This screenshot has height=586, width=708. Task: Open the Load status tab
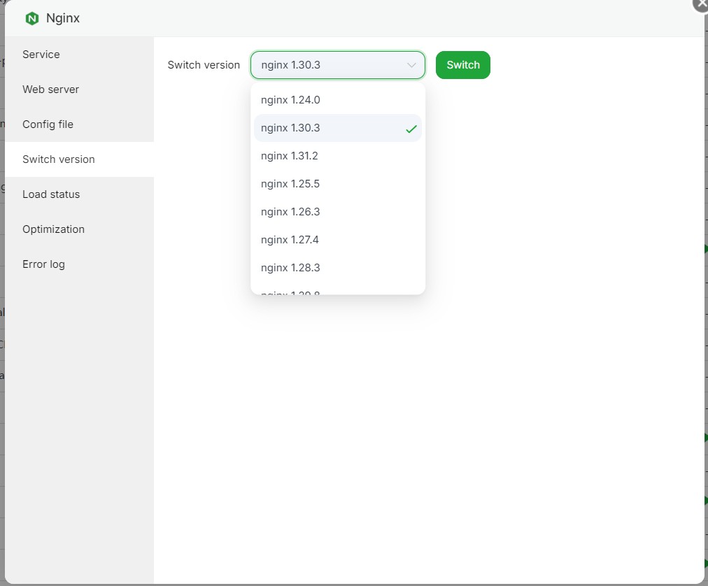click(x=80, y=194)
